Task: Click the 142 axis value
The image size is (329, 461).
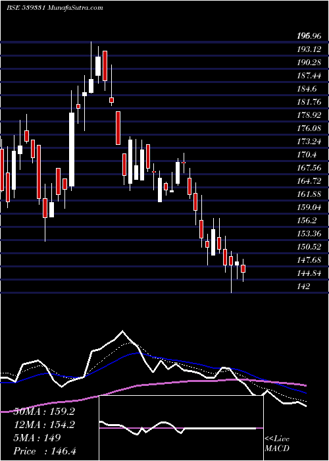Action: (x=303, y=286)
